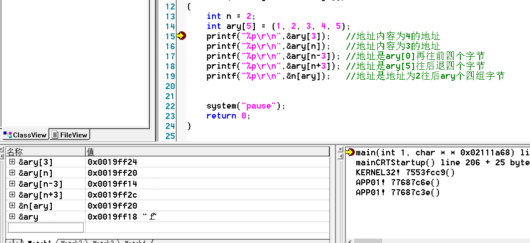Click line number 13 in the gutter

pyautogui.click(x=171, y=16)
